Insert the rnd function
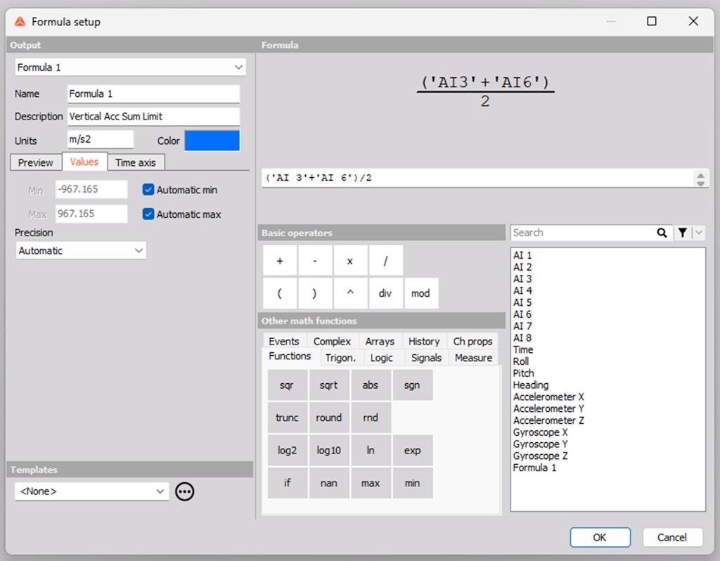The width and height of the screenshot is (720, 561). [x=371, y=418]
